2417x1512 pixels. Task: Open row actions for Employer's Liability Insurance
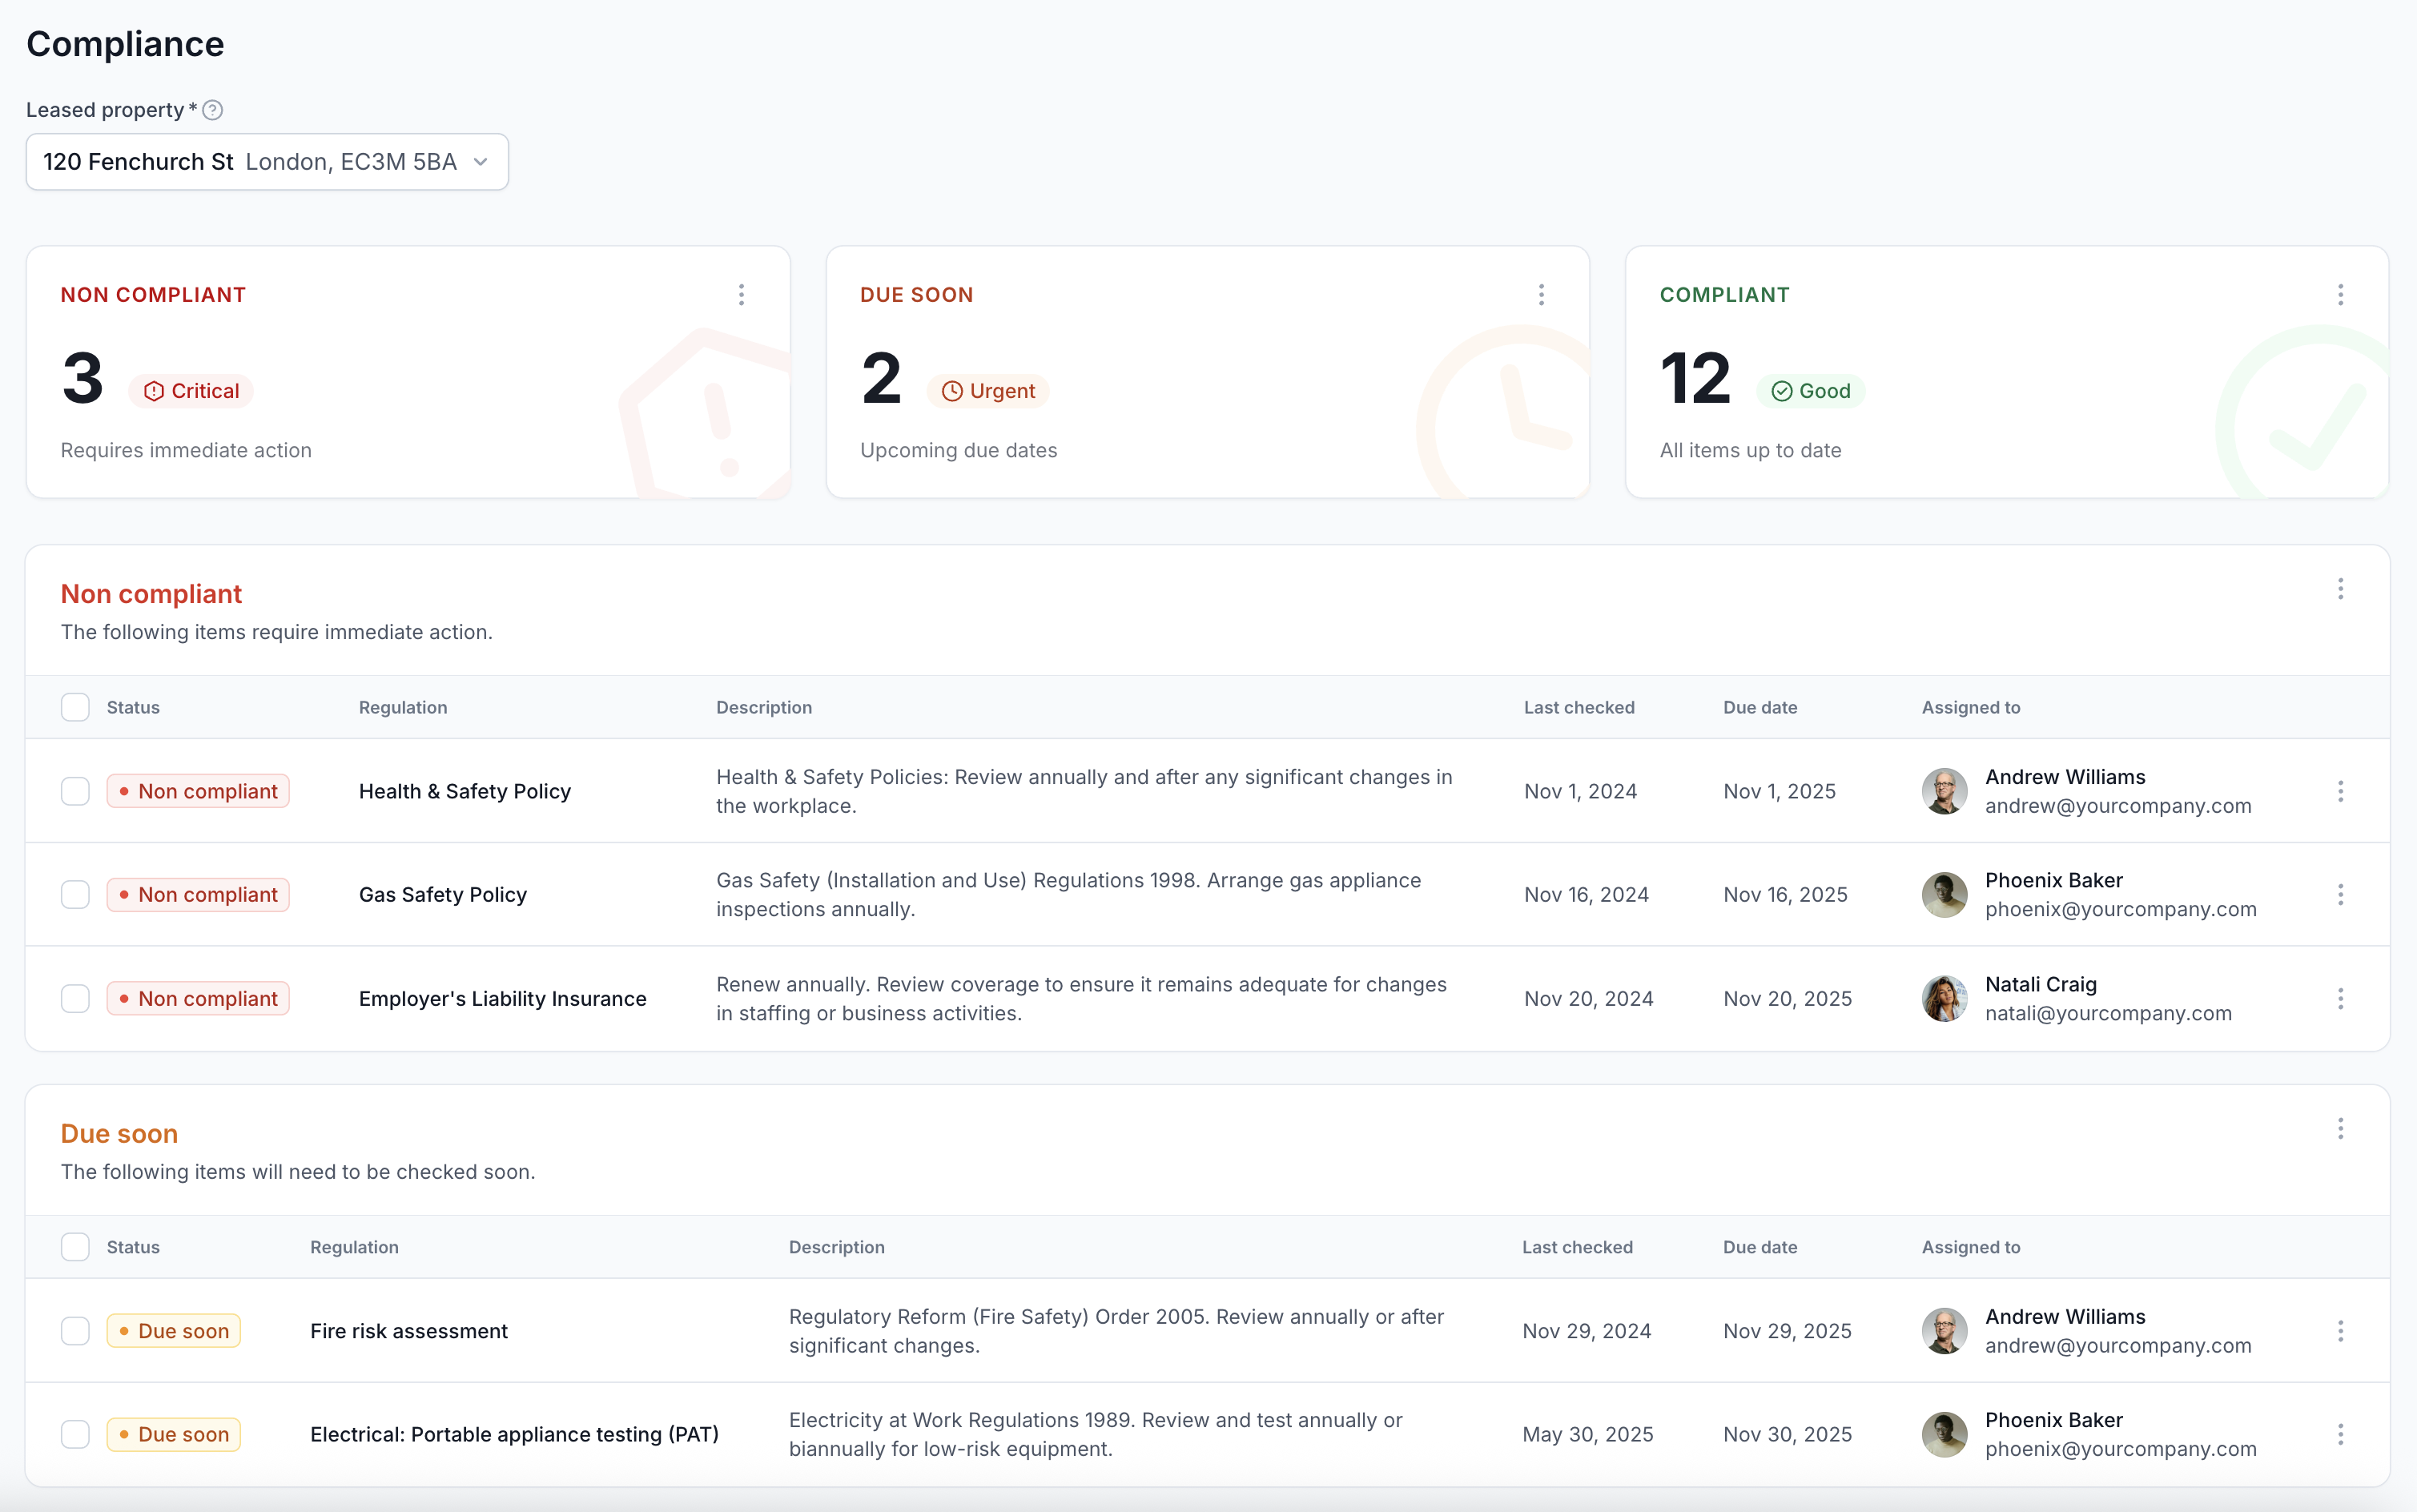click(2340, 998)
